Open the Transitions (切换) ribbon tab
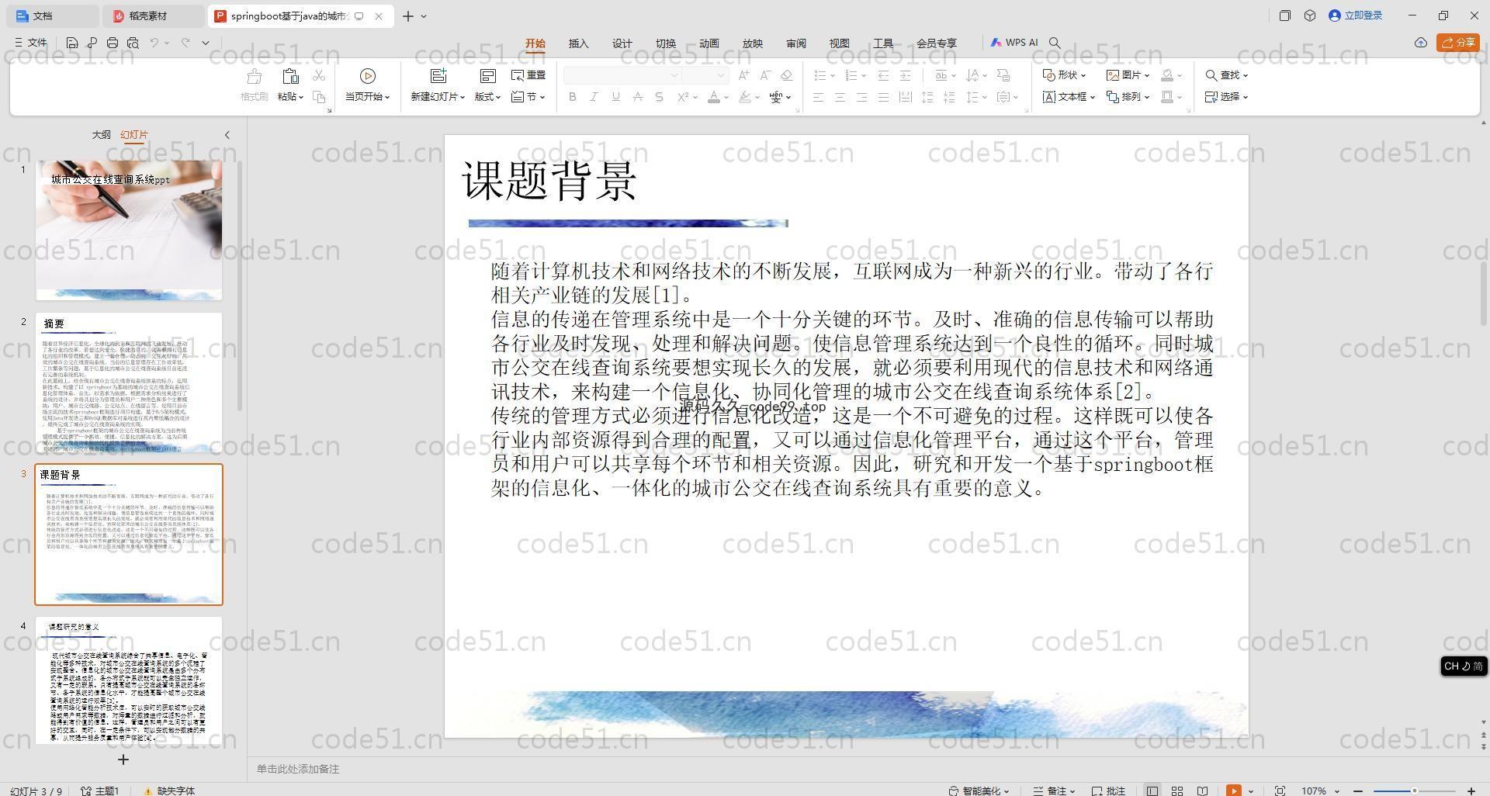The height and width of the screenshot is (796, 1490). point(665,43)
